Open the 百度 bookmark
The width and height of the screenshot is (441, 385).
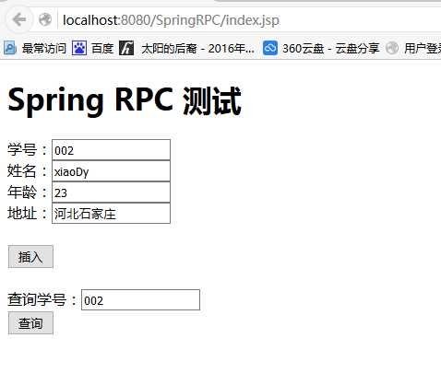coord(92,48)
